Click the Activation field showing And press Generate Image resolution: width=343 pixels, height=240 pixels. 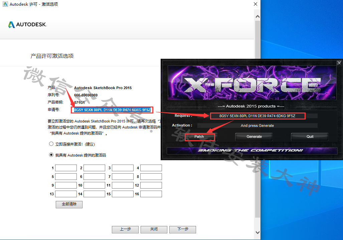(x=258, y=126)
